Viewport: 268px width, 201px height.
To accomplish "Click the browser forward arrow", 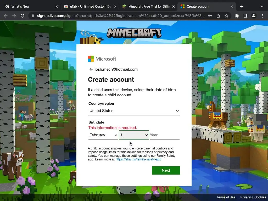I will tap(14, 16).
